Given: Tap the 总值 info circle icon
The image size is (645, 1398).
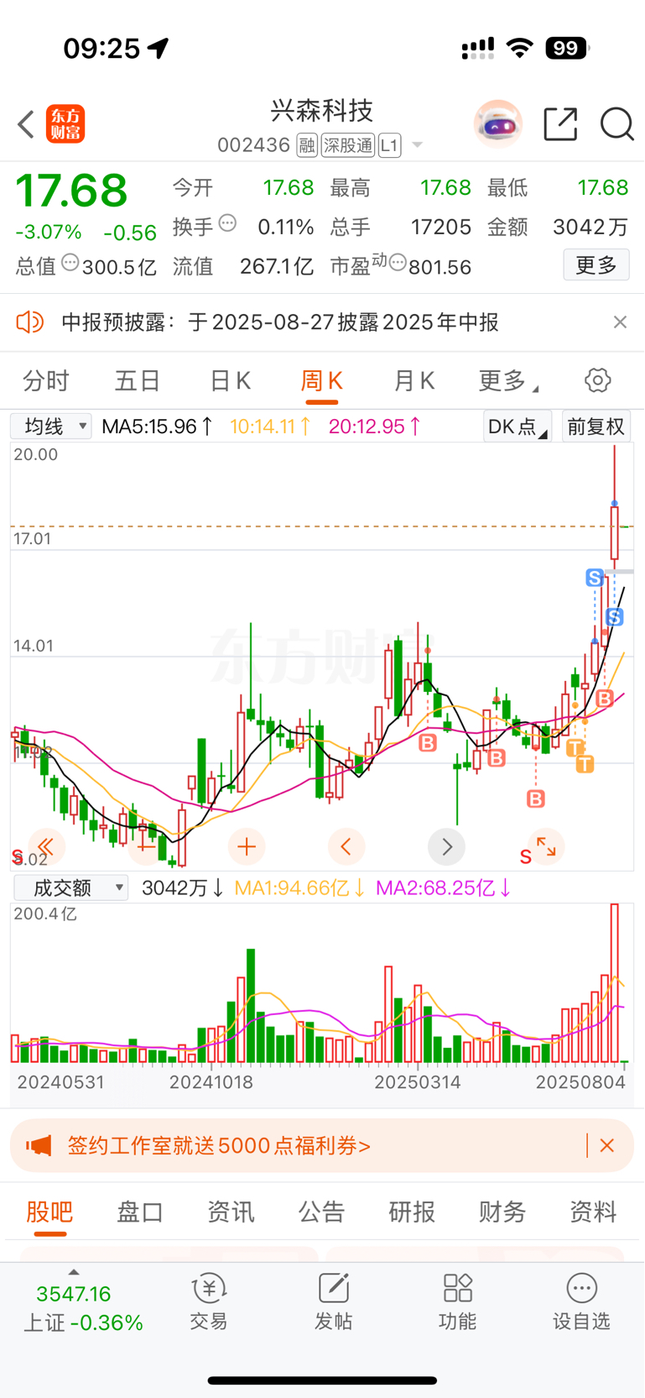Looking at the screenshot, I should [x=70, y=264].
